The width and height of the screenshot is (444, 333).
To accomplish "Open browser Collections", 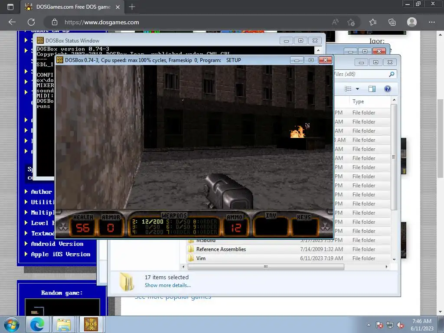I will click(392, 22).
